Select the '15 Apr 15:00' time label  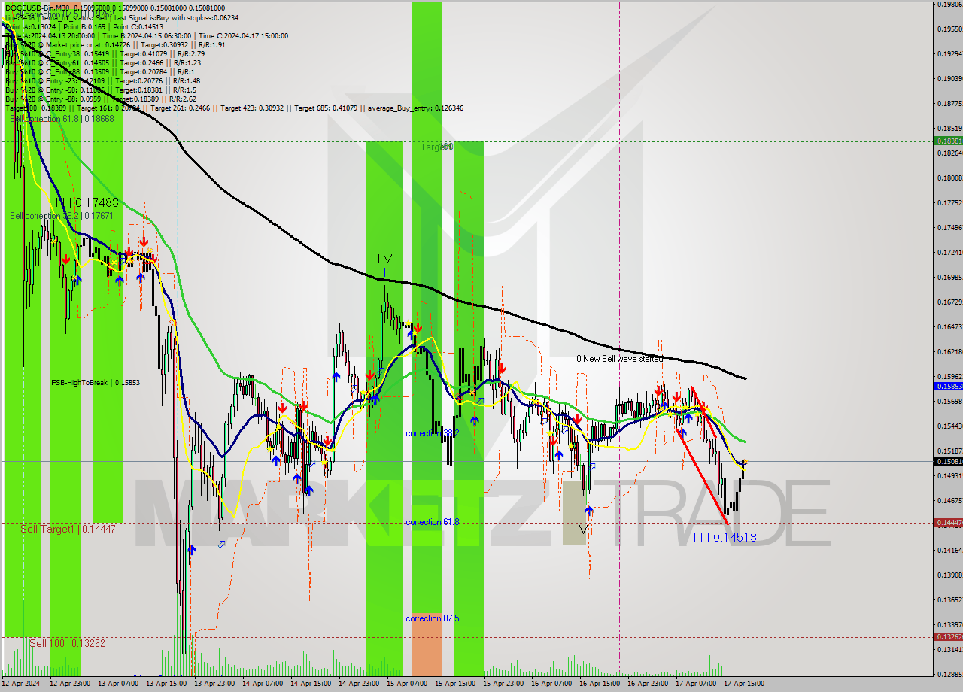click(455, 684)
